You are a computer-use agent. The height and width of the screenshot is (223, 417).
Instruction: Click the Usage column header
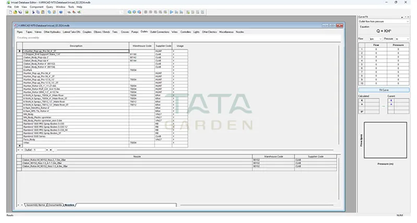180,46
